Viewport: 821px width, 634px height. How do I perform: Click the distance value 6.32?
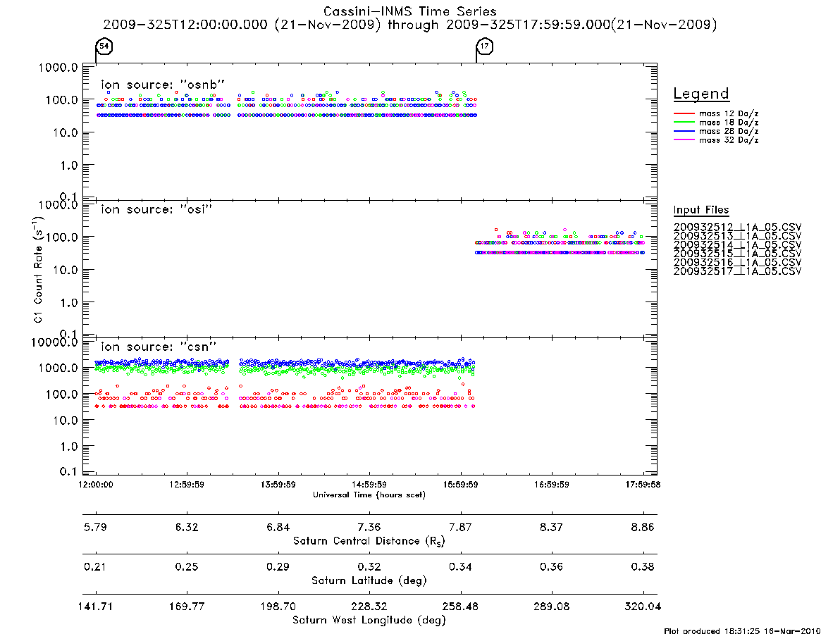187,527
